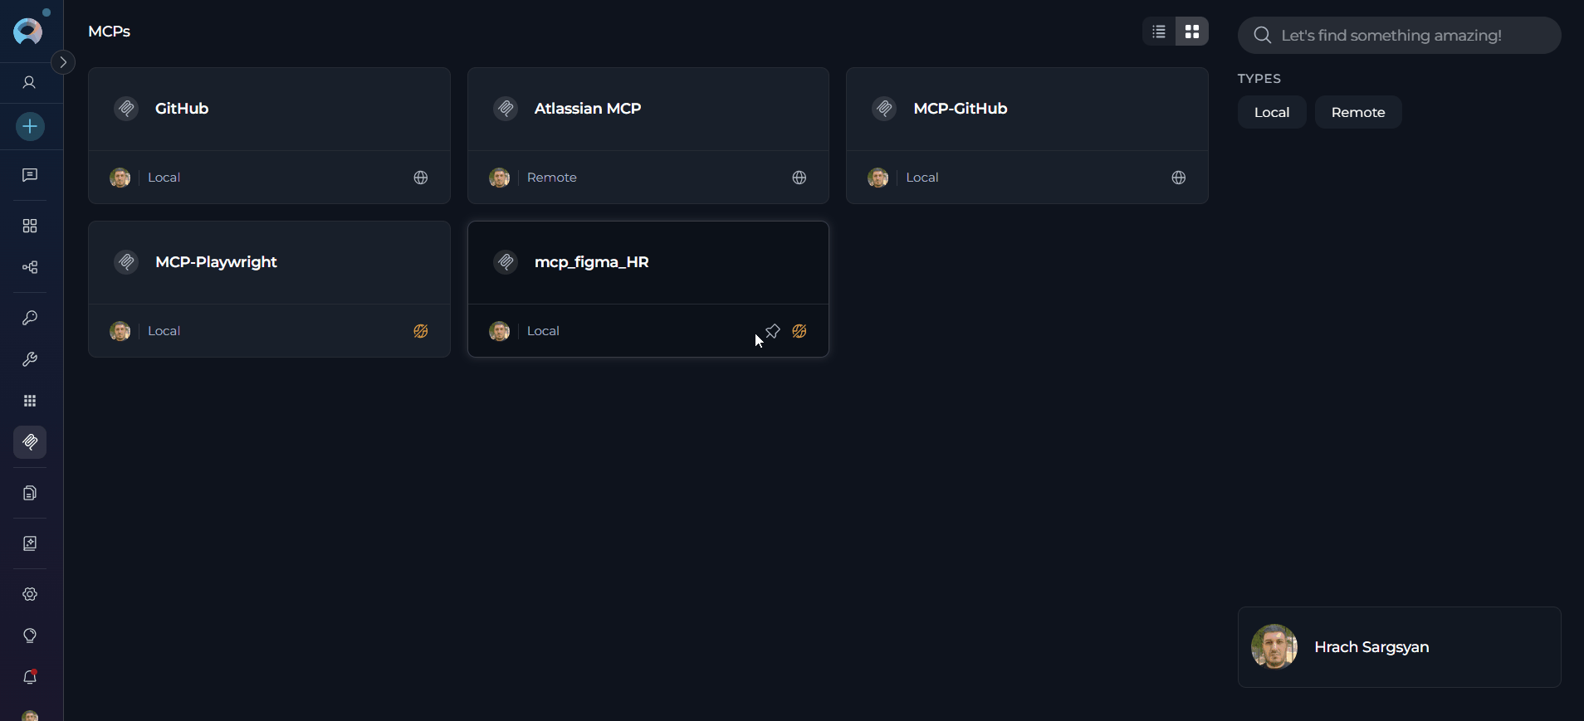Open Hrach Sargsyan's profile card

tap(1400, 647)
